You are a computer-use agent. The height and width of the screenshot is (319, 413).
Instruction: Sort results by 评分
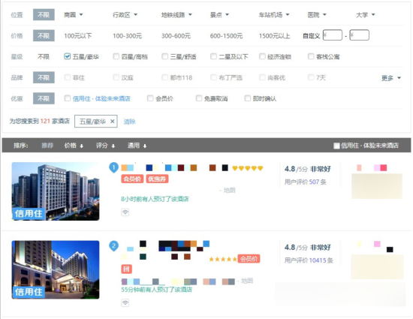click(105, 146)
